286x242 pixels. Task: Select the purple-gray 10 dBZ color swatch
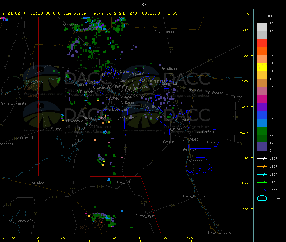[262, 147]
